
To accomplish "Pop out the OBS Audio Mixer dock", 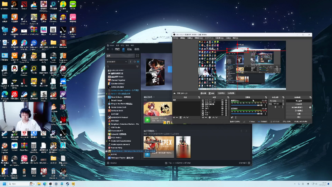I will [266, 97].
